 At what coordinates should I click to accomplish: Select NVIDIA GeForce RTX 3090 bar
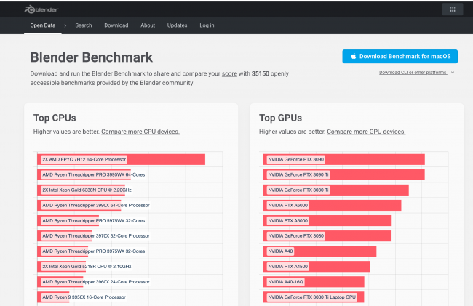pyautogui.click(x=344, y=159)
